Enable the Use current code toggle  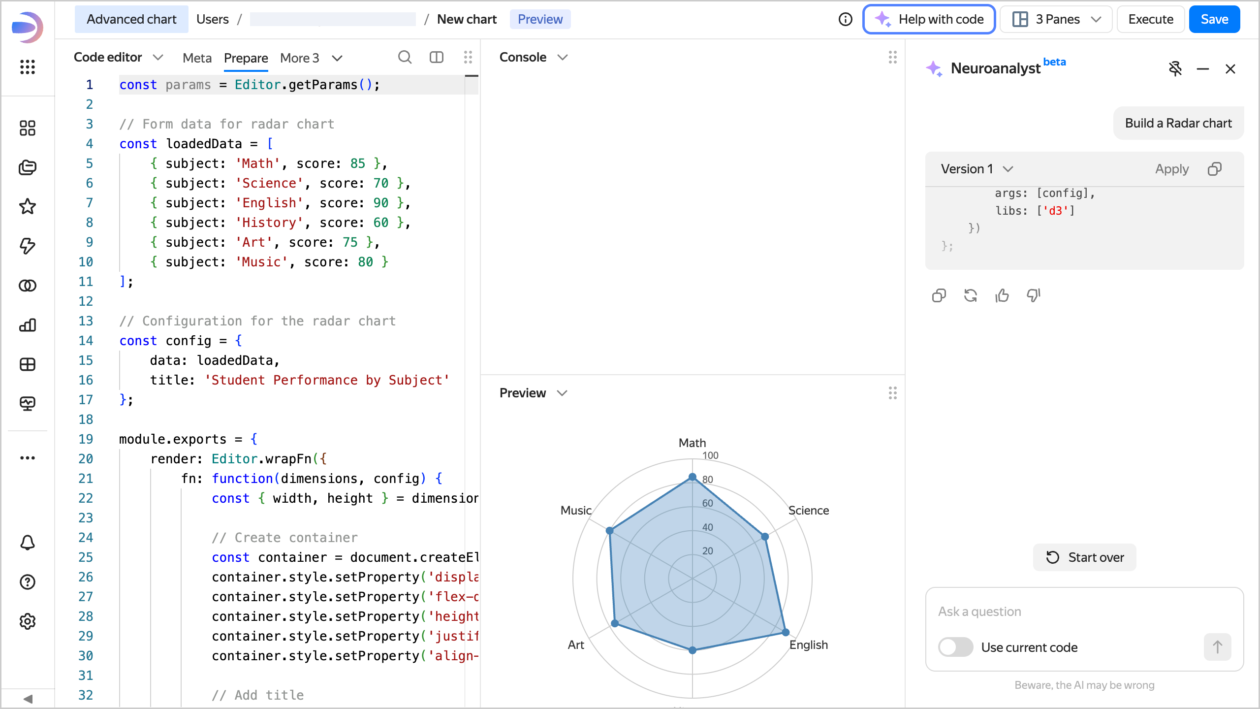pyautogui.click(x=955, y=647)
